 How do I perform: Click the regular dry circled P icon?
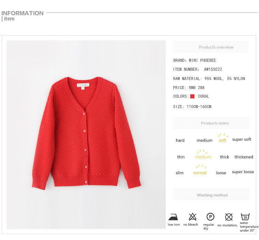pos(210,217)
